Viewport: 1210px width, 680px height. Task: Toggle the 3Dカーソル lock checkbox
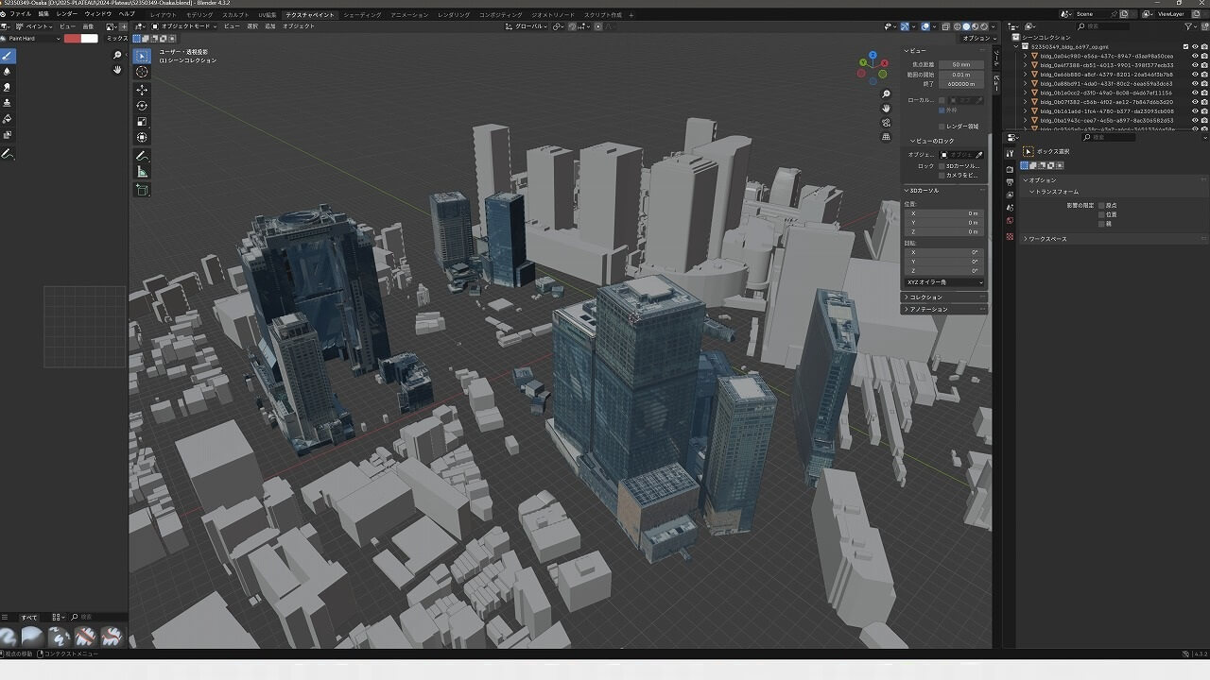point(942,165)
